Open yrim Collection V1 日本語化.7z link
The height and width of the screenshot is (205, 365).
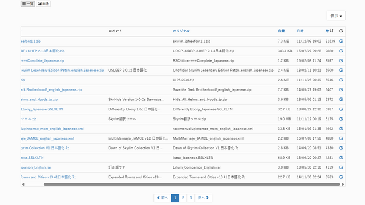click(44, 148)
